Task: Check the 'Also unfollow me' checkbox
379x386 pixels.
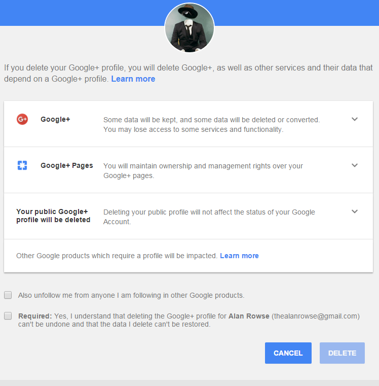Action: tap(8, 295)
